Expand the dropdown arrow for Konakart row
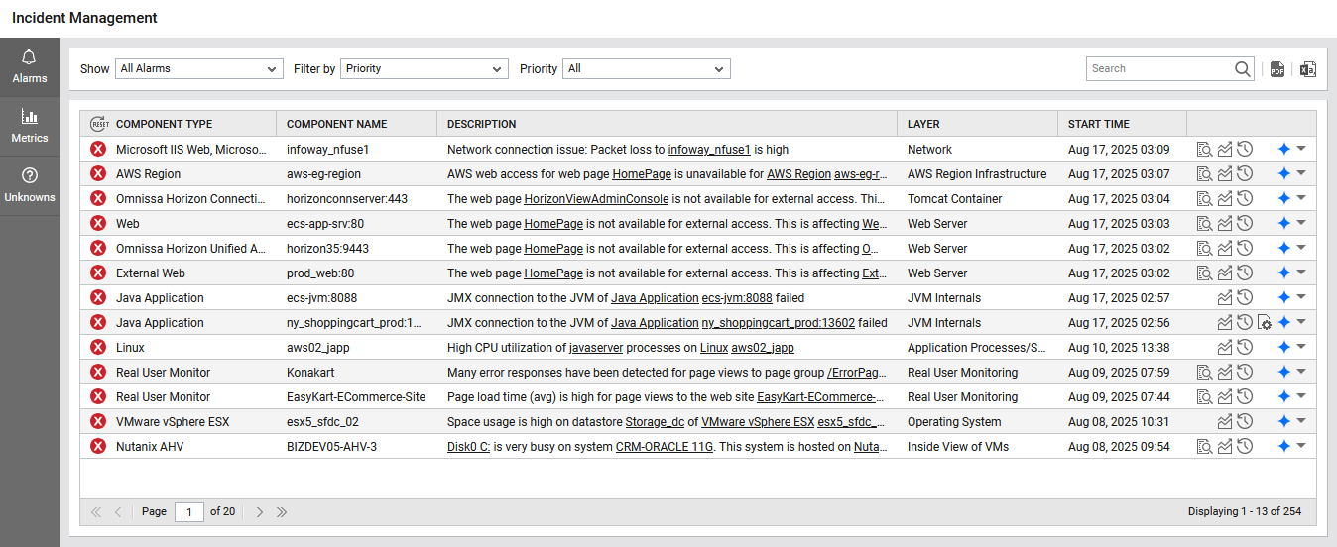1337x547 pixels. tap(1301, 372)
